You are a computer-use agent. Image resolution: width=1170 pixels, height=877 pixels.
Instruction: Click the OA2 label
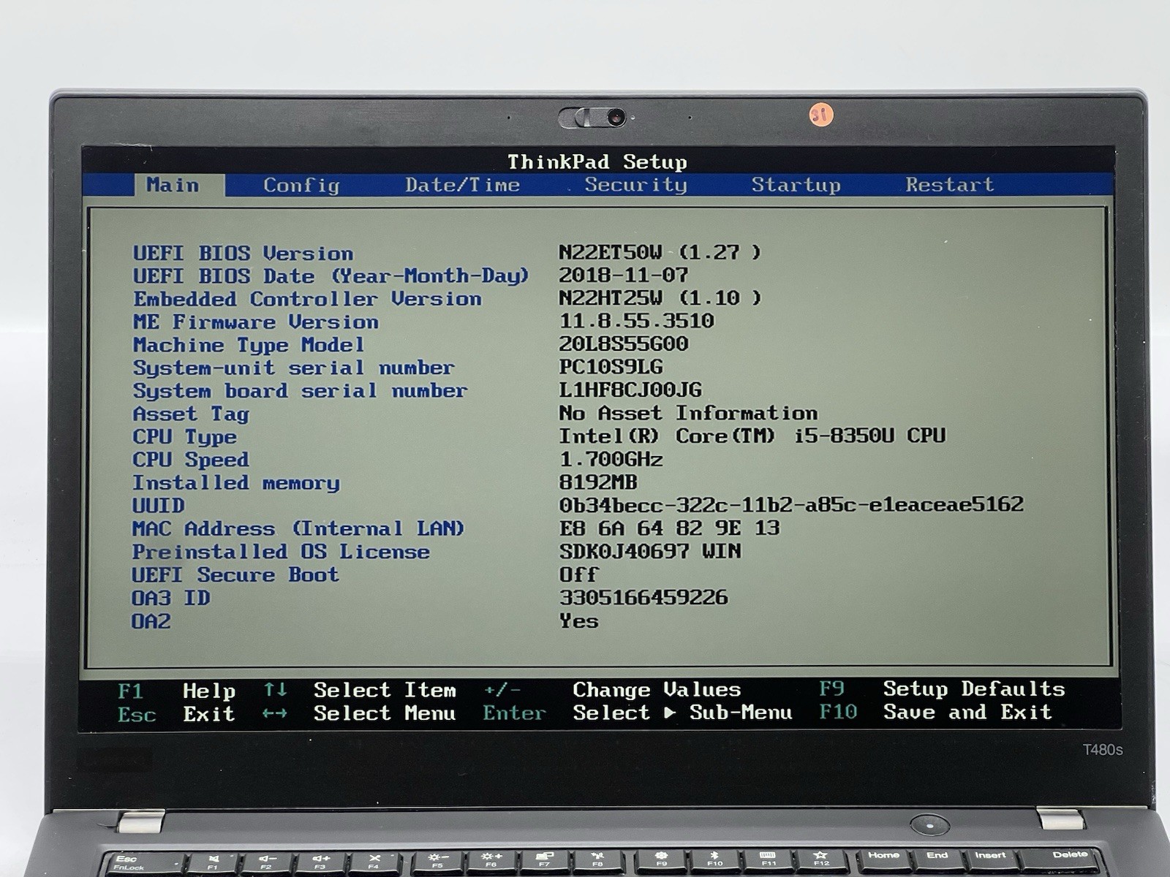(151, 621)
